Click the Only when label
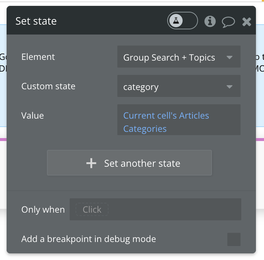The height and width of the screenshot is (260, 264). click(43, 210)
